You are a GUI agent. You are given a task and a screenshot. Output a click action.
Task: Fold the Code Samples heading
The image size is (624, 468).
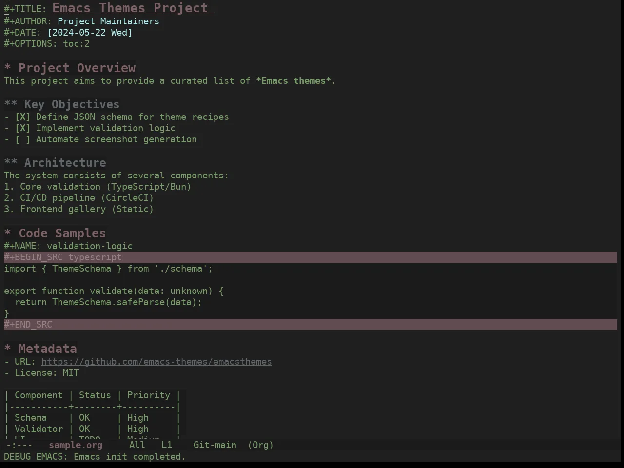(x=7, y=234)
